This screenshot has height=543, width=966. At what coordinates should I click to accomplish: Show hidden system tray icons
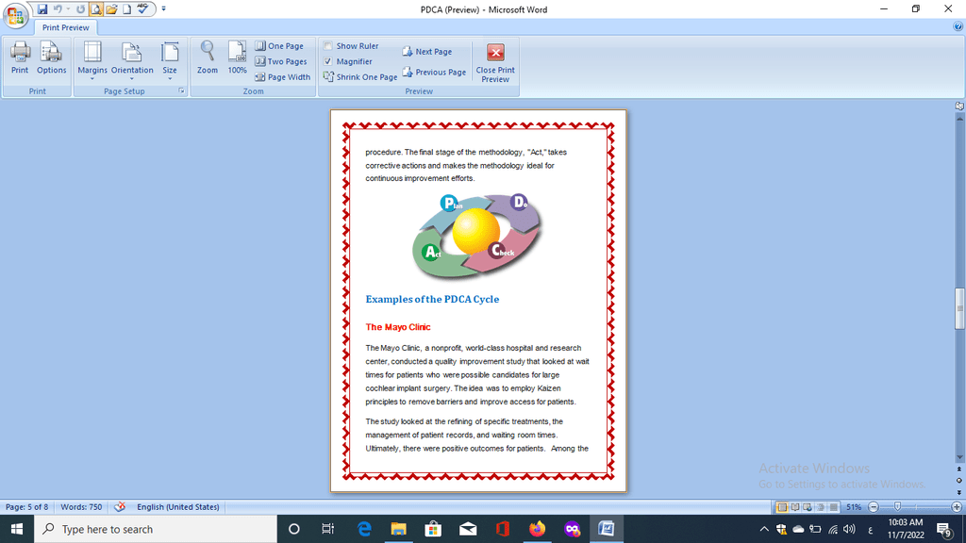[x=764, y=529]
